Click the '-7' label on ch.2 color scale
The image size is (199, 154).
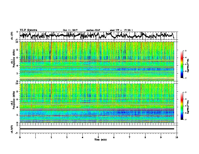[185, 120]
